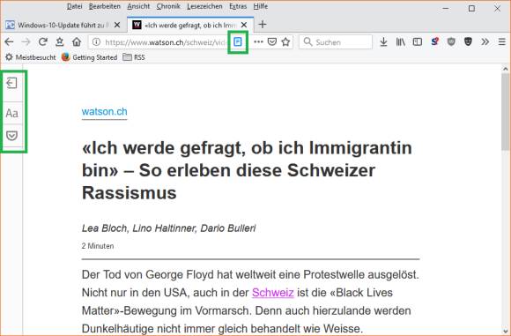Click the scrollbar up arrow

(506, 69)
